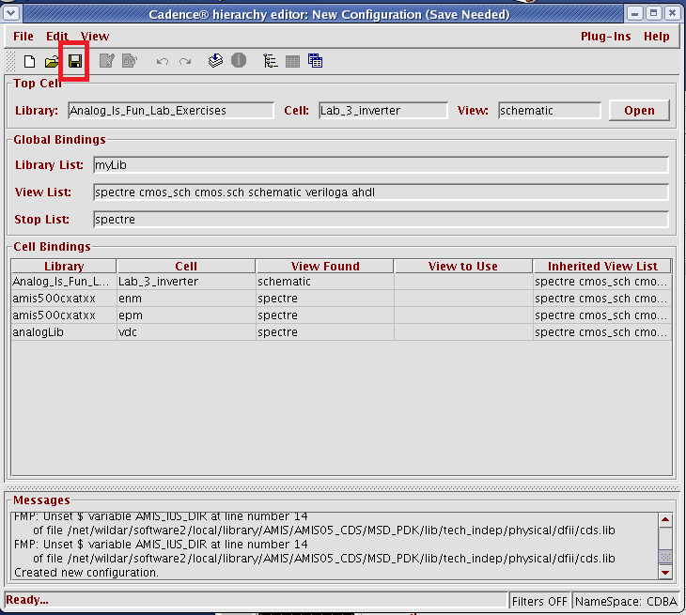Click the analogLib library cell
The image size is (686, 615).
click(x=64, y=332)
